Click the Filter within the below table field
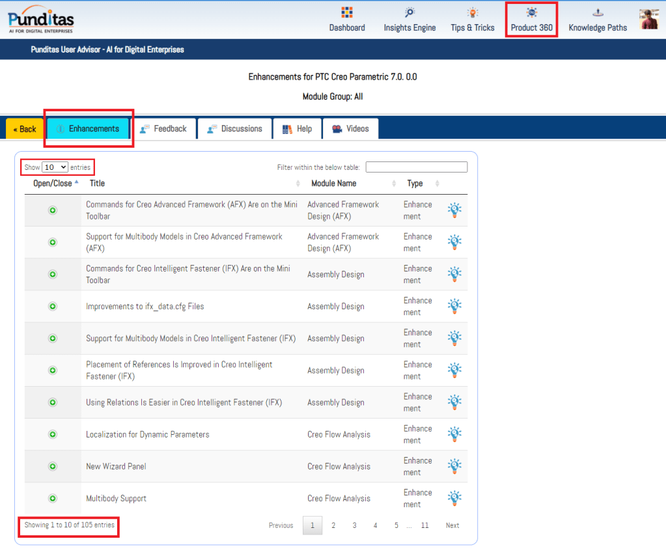Screen dimensions: 666x554 416,167
